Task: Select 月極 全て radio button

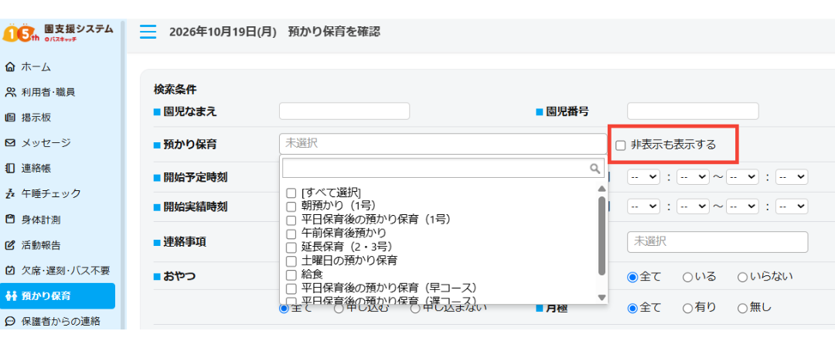Action: (x=632, y=309)
